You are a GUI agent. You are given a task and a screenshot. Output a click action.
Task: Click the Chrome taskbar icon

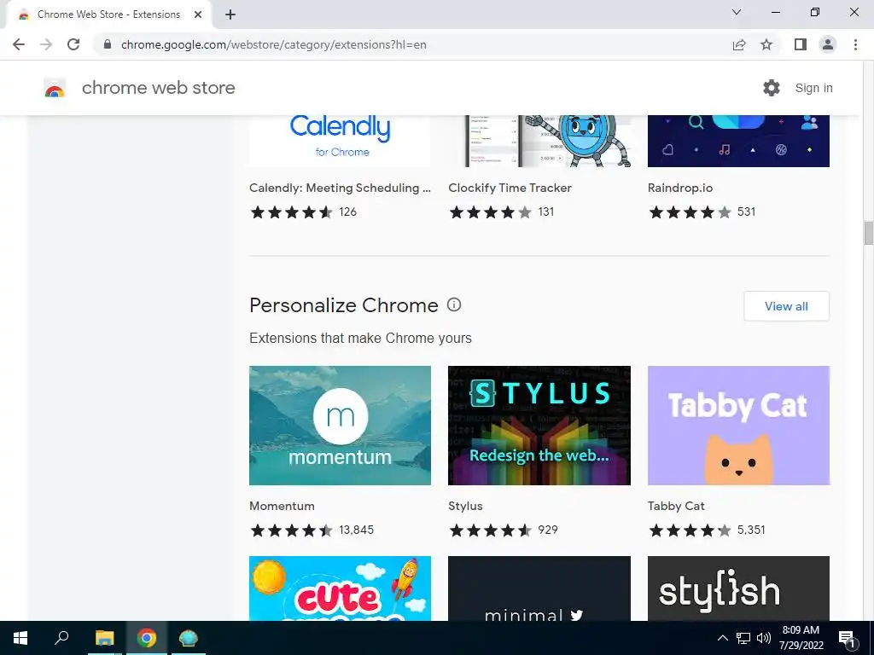147,638
